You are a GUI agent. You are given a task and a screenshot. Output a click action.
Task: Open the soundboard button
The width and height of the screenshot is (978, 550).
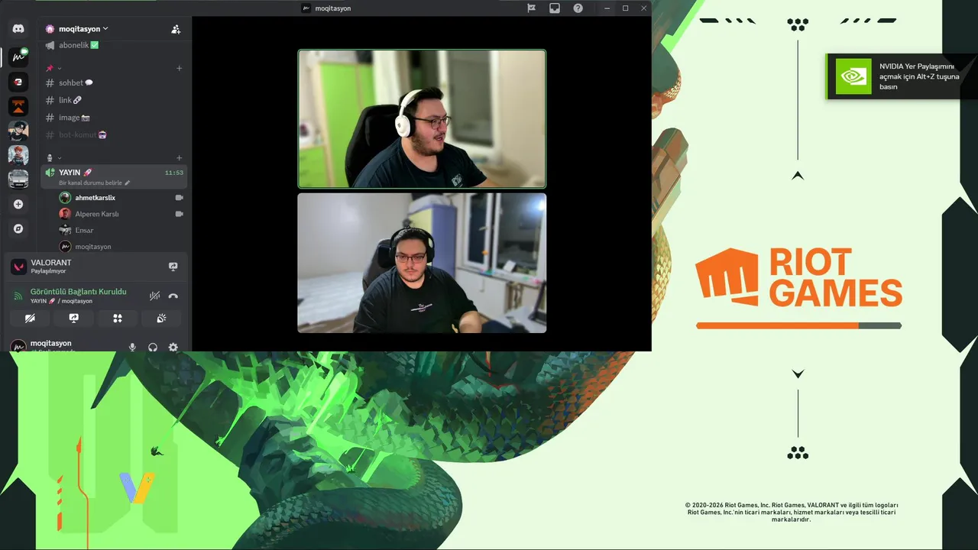coord(161,318)
